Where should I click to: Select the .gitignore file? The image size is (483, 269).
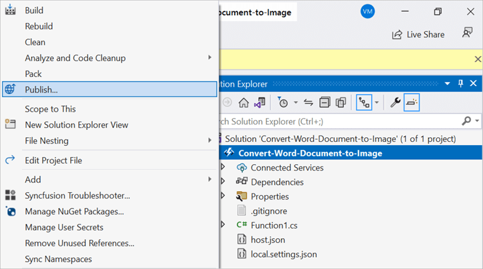click(269, 211)
